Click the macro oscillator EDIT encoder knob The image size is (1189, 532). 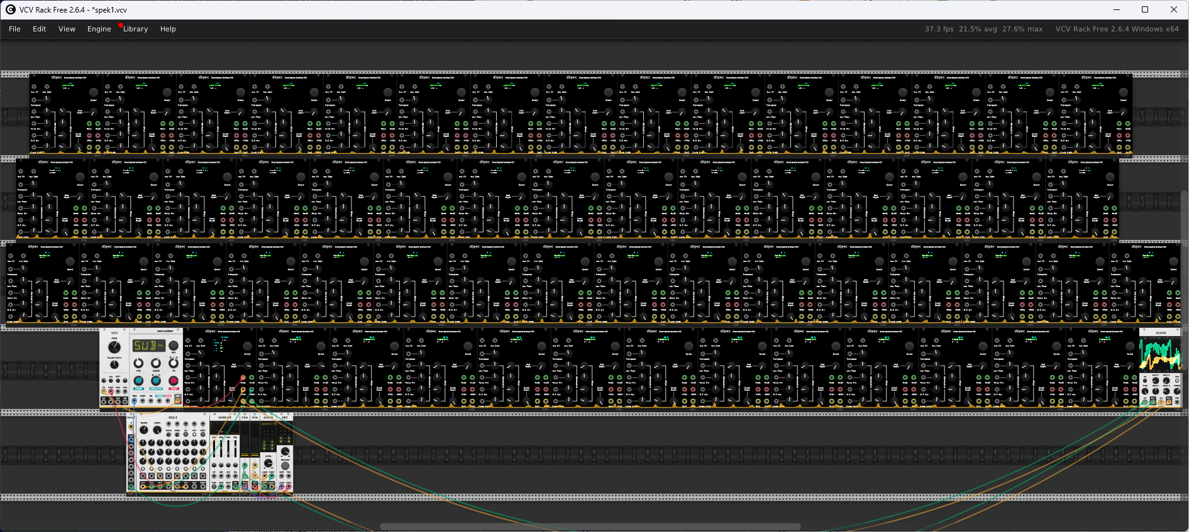173,345
